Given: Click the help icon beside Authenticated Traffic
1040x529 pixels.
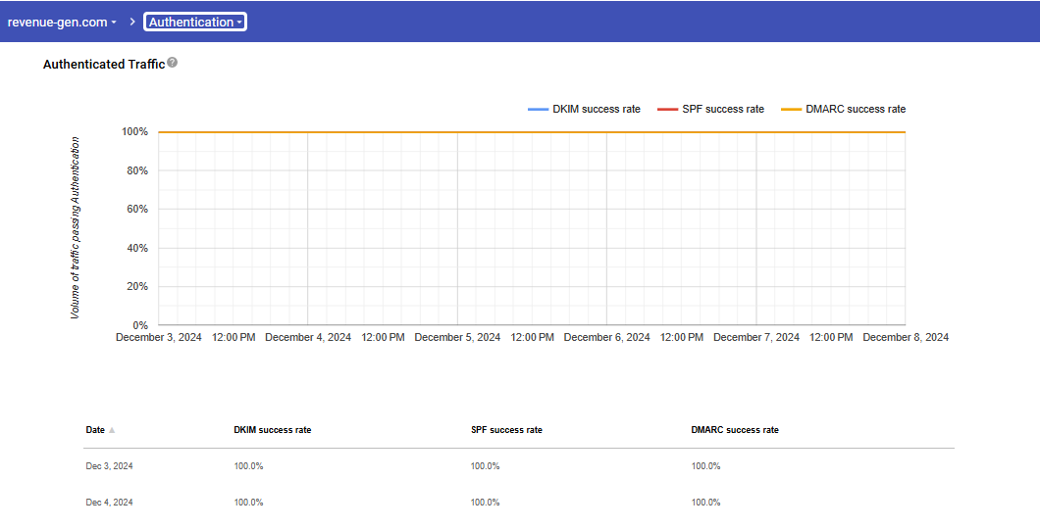Looking at the screenshot, I should (173, 63).
